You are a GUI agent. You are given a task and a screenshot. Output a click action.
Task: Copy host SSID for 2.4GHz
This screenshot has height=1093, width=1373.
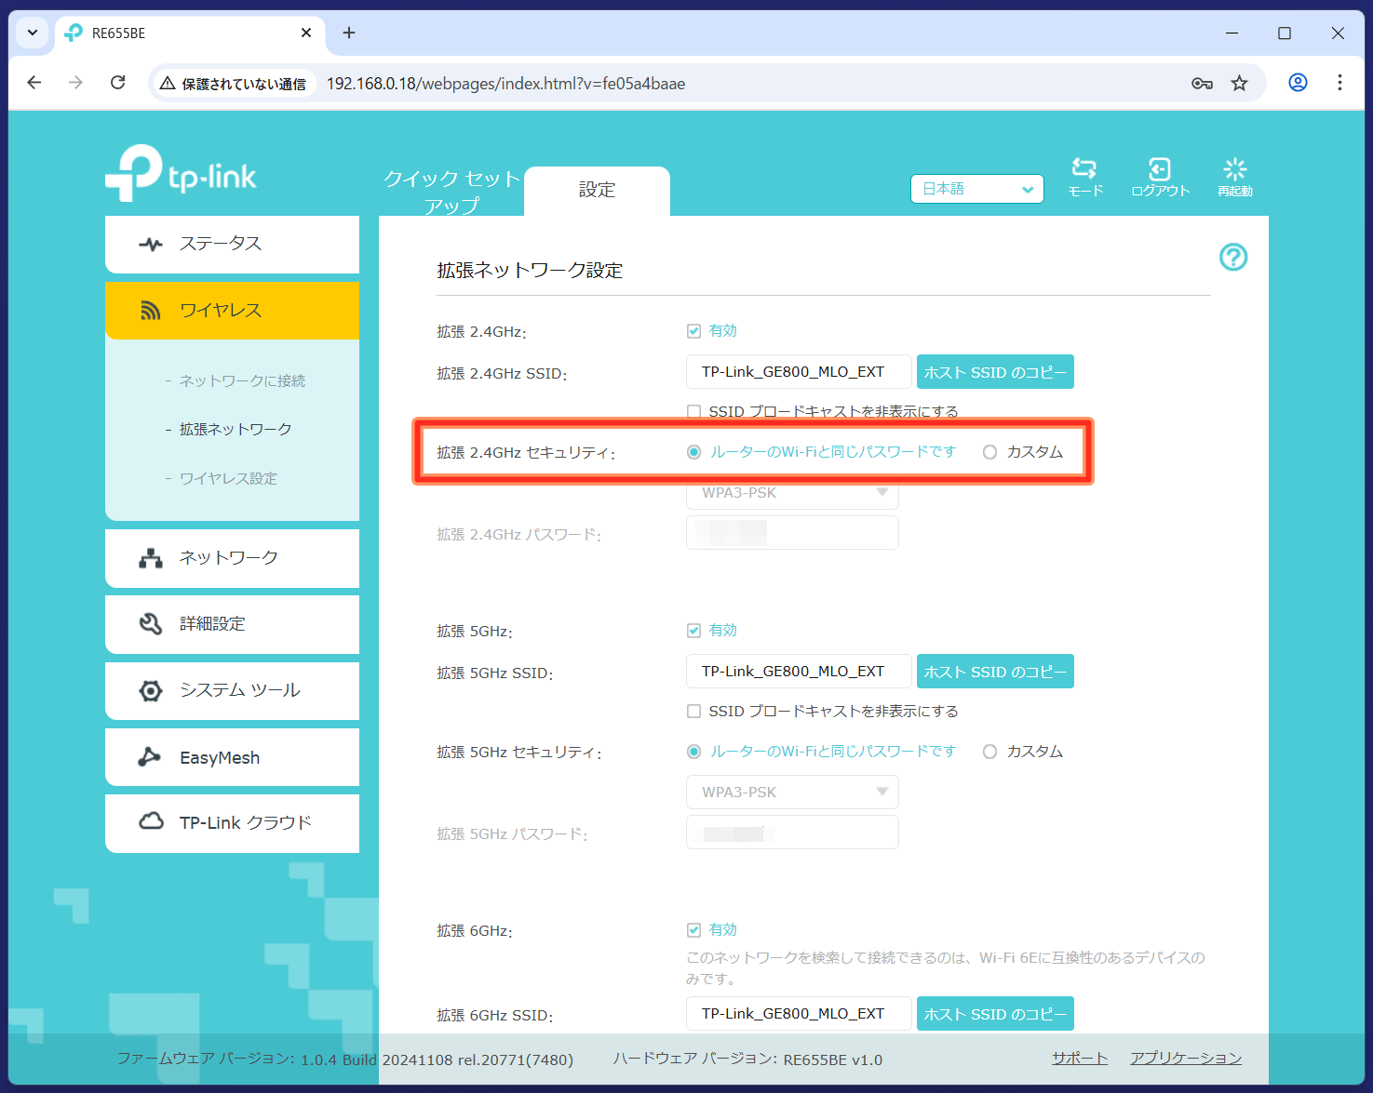pos(995,372)
